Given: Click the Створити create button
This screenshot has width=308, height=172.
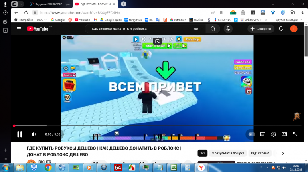Looking at the screenshot, I should coord(261,29).
